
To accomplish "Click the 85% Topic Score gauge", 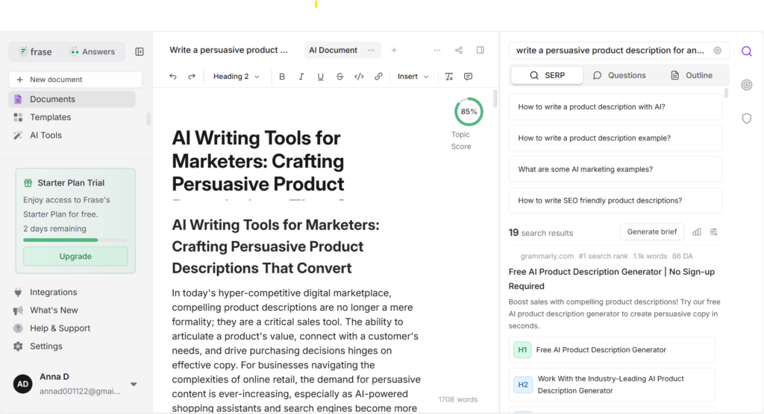I will 469,112.
